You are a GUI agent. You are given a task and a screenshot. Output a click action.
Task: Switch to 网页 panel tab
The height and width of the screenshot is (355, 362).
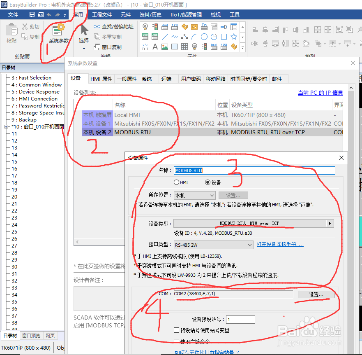click(x=50, y=336)
